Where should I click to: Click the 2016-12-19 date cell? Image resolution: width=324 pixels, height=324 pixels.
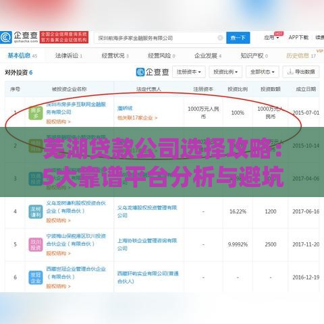point(306,277)
